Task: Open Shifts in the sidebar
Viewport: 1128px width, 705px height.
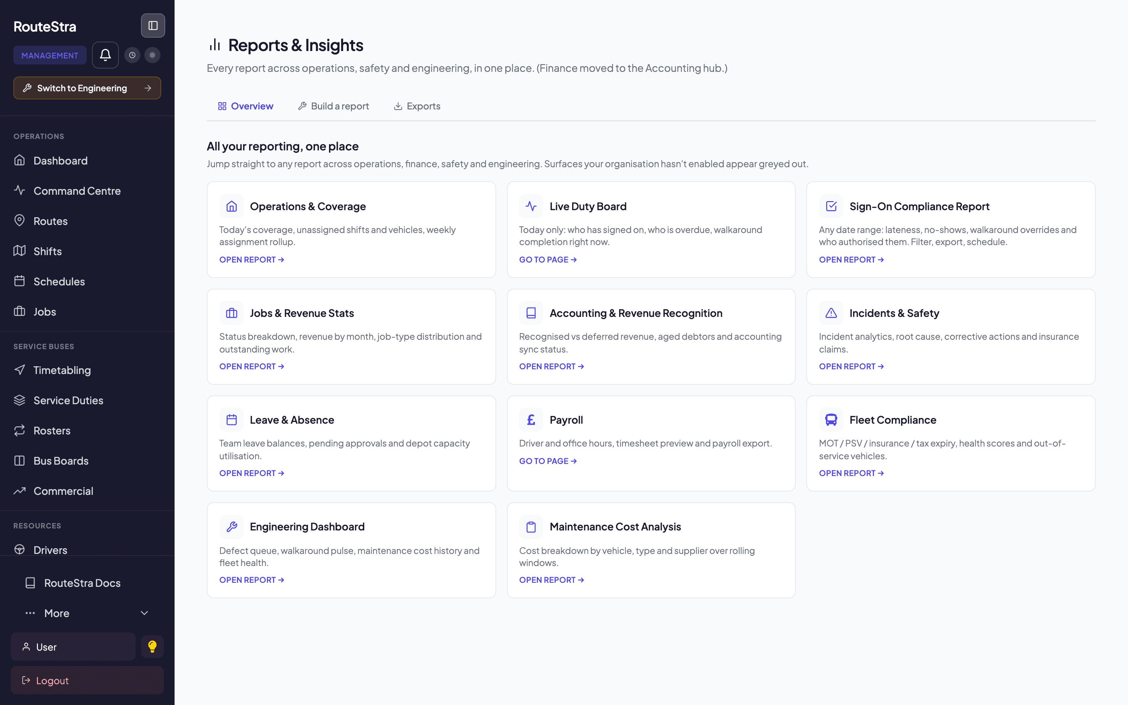Action: point(87,251)
